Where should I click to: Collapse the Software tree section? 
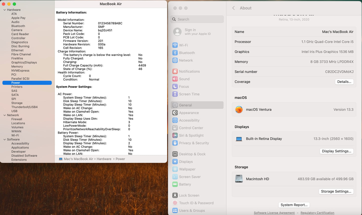tap(5, 140)
